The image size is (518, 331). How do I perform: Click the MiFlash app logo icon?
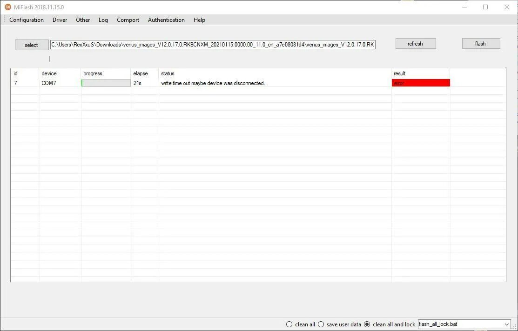tap(7, 7)
